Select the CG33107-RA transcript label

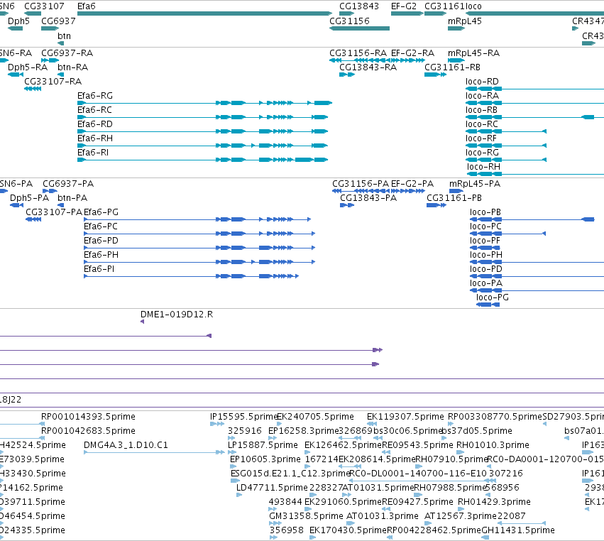(53, 82)
